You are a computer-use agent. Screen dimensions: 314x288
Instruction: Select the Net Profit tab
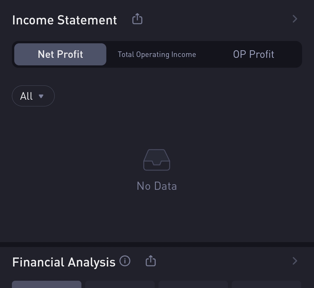point(60,54)
